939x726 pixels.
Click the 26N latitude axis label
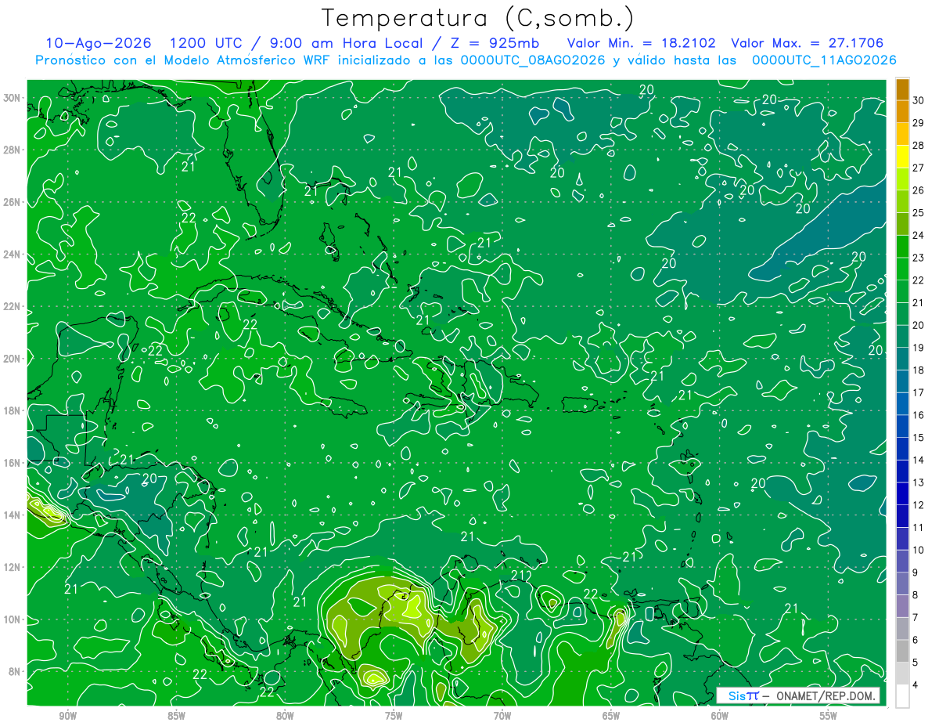coord(13,202)
